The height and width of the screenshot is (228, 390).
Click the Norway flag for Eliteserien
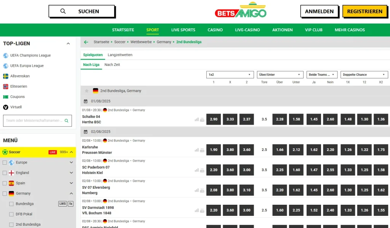click(5, 87)
